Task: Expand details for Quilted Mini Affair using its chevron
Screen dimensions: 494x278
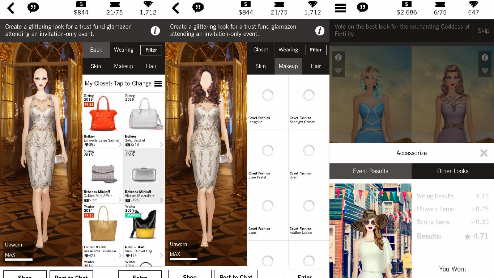Action: [120, 200]
